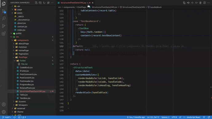The image size is (212, 119).
Task: Open _document.js file
Action: click(x=23, y=20)
